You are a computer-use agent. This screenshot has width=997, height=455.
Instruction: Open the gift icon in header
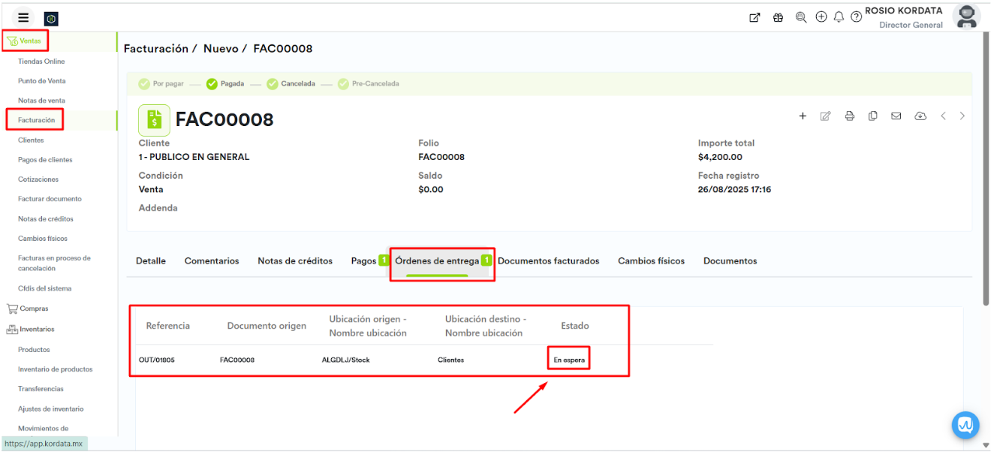778,17
